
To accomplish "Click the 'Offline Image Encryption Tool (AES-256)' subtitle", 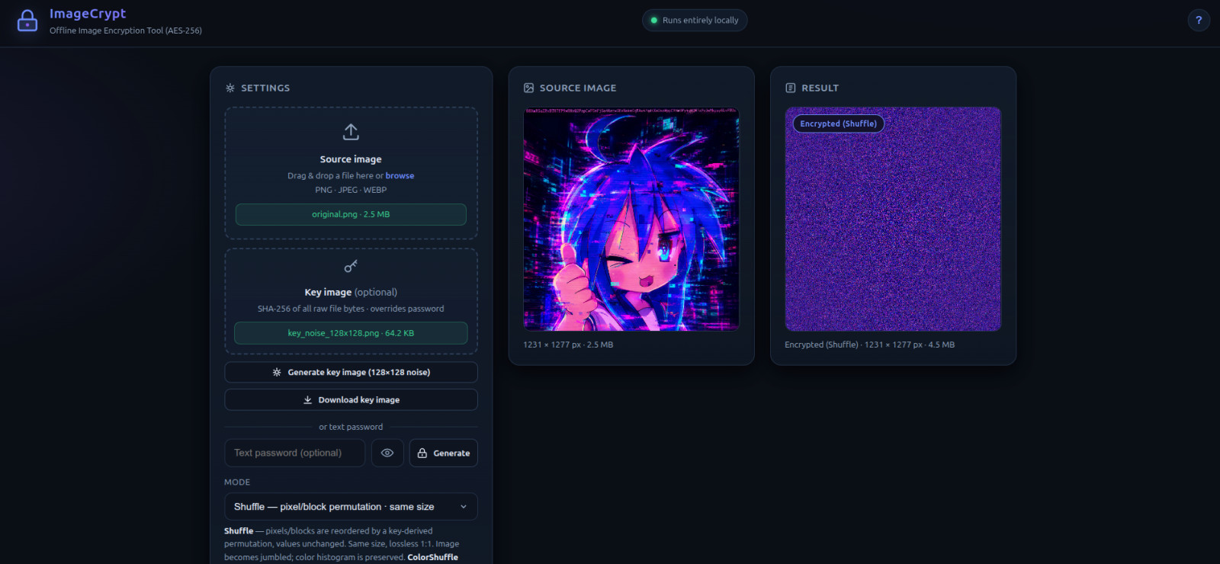I will (126, 30).
